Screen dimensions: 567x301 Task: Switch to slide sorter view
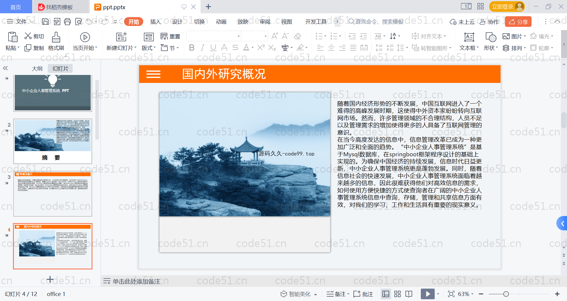click(397, 294)
